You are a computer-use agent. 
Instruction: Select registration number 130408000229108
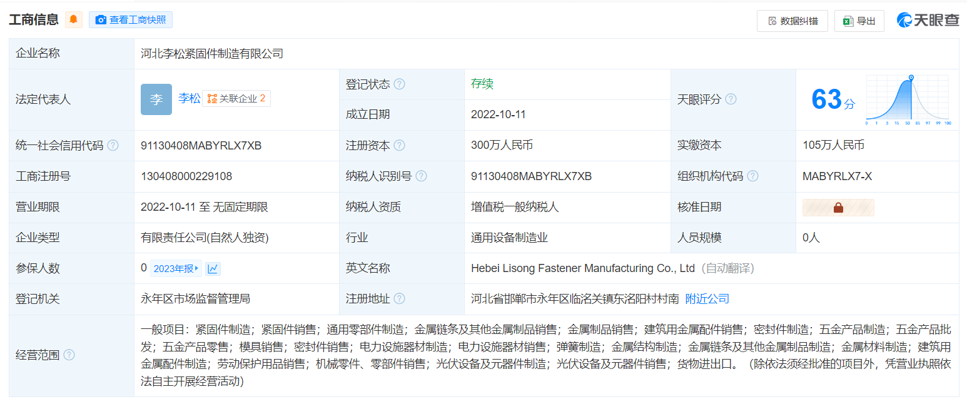click(x=186, y=176)
